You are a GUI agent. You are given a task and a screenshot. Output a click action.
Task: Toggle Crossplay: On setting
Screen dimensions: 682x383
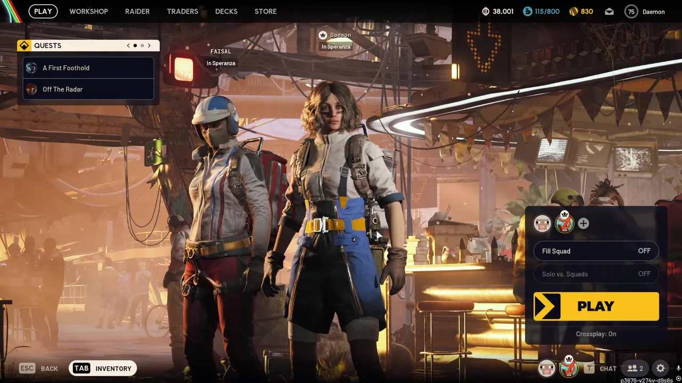tap(596, 334)
